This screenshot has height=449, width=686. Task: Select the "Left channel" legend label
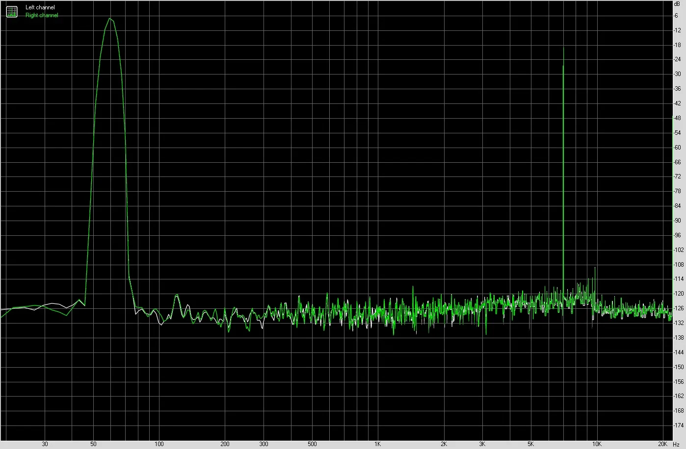(x=40, y=7)
